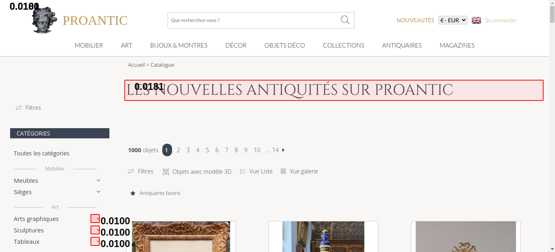
Task: Click the search magnifier icon
Action: (x=345, y=20)
